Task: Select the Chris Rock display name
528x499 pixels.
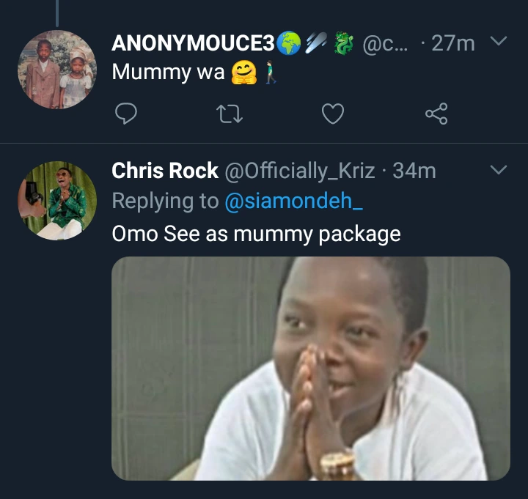Action: [x=165, y=171]
